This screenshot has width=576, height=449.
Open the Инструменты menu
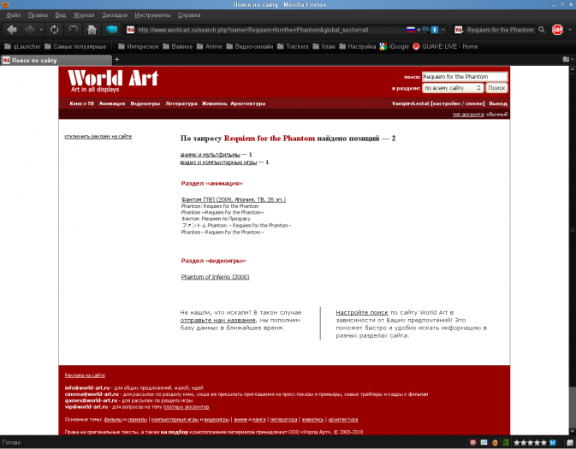pos(152,15)
